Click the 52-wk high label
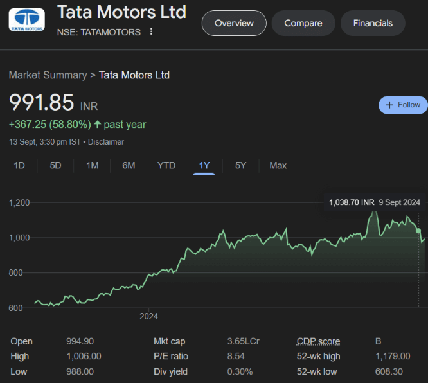The height and width of the screenshot is (383, 428). [x=319, y=356]
